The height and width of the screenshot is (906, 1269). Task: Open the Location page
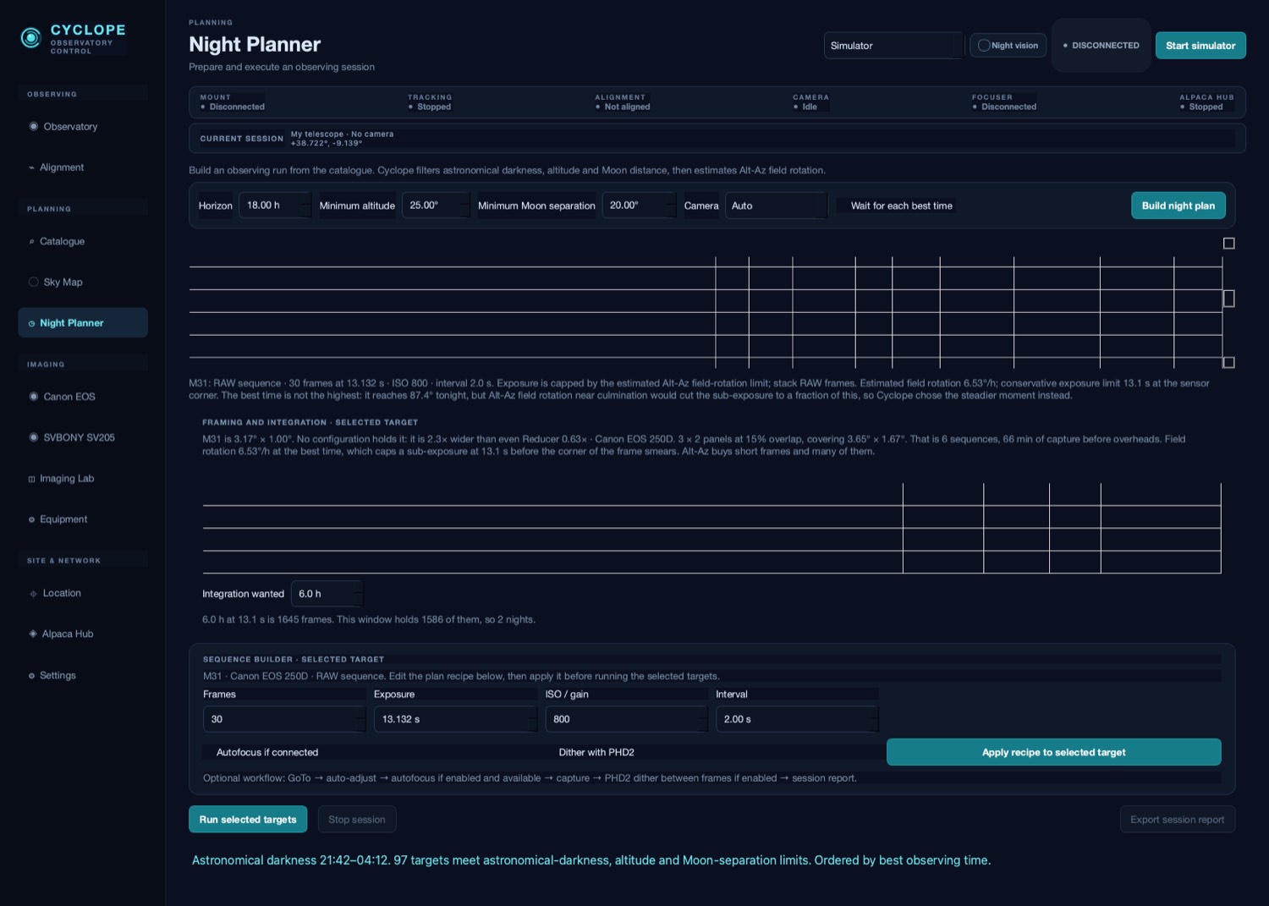coord(83,593)
